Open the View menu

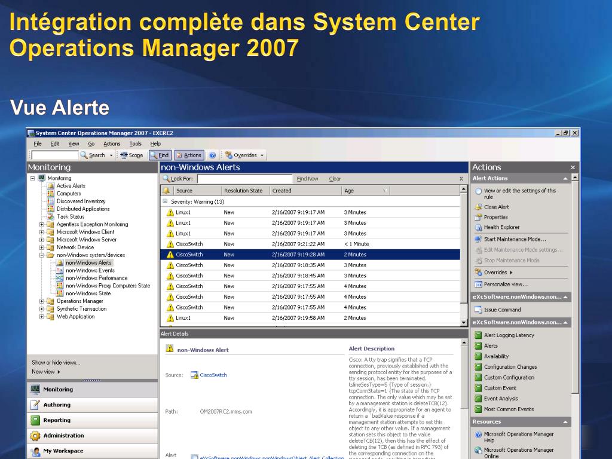point(74,143)
